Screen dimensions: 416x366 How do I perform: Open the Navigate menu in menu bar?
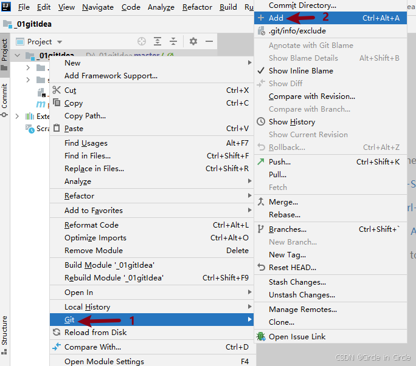pyautogui.click(x=98, y=7)
